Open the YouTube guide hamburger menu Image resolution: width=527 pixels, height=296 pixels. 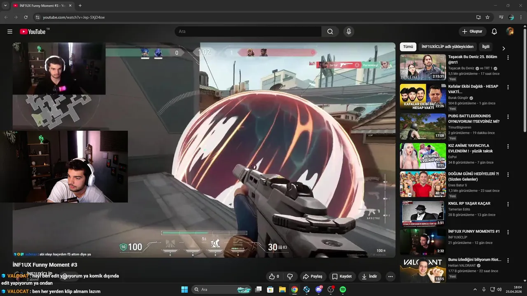click(10, 32)
